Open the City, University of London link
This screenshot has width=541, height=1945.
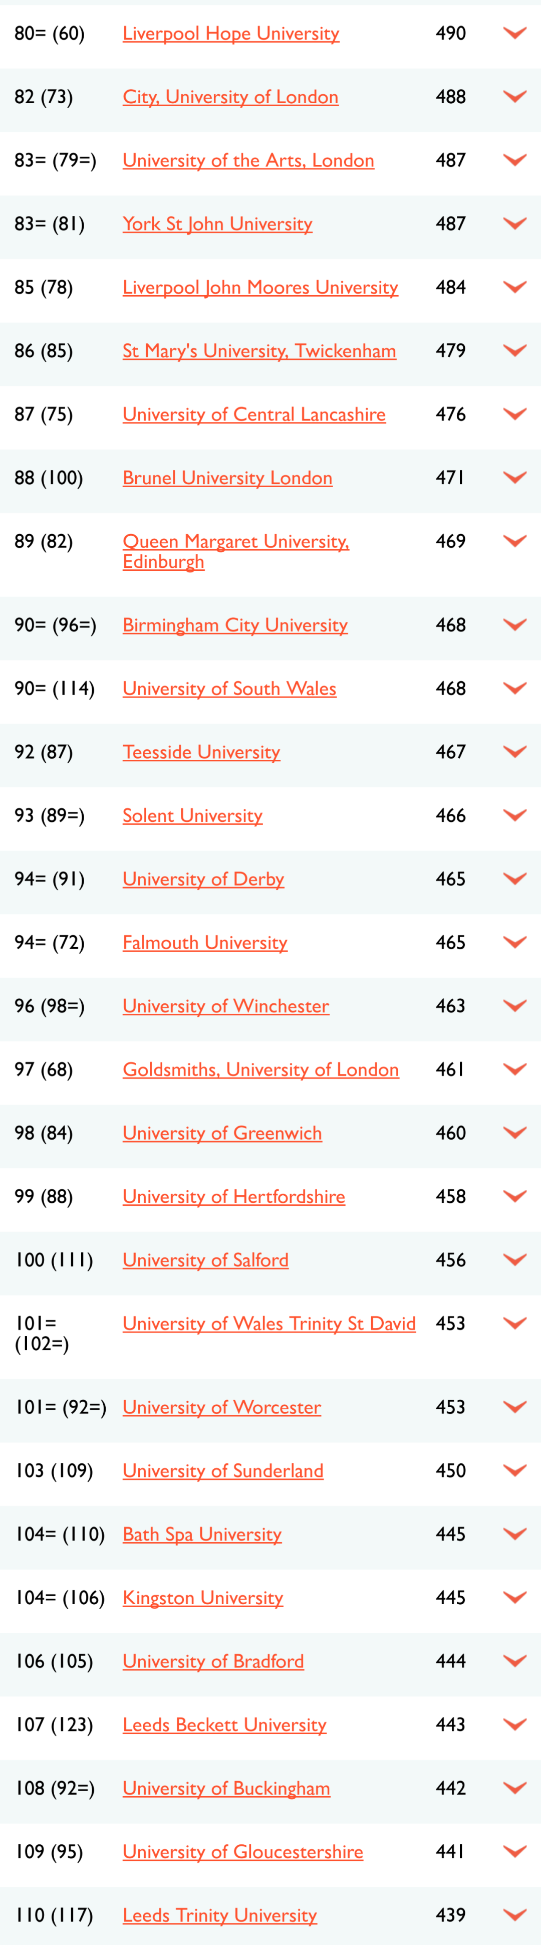pyautogui.click(x=230, y=97)
